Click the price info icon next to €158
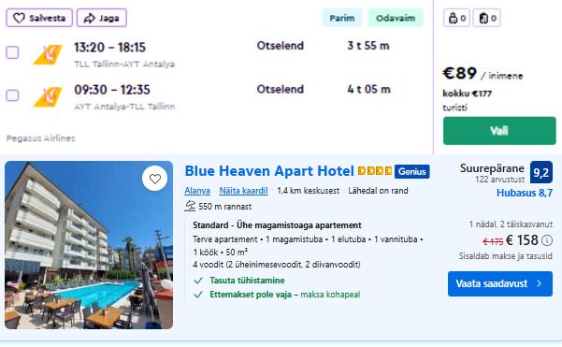The width and height of the screenshot is (562, 347). (x=547, y=240)
